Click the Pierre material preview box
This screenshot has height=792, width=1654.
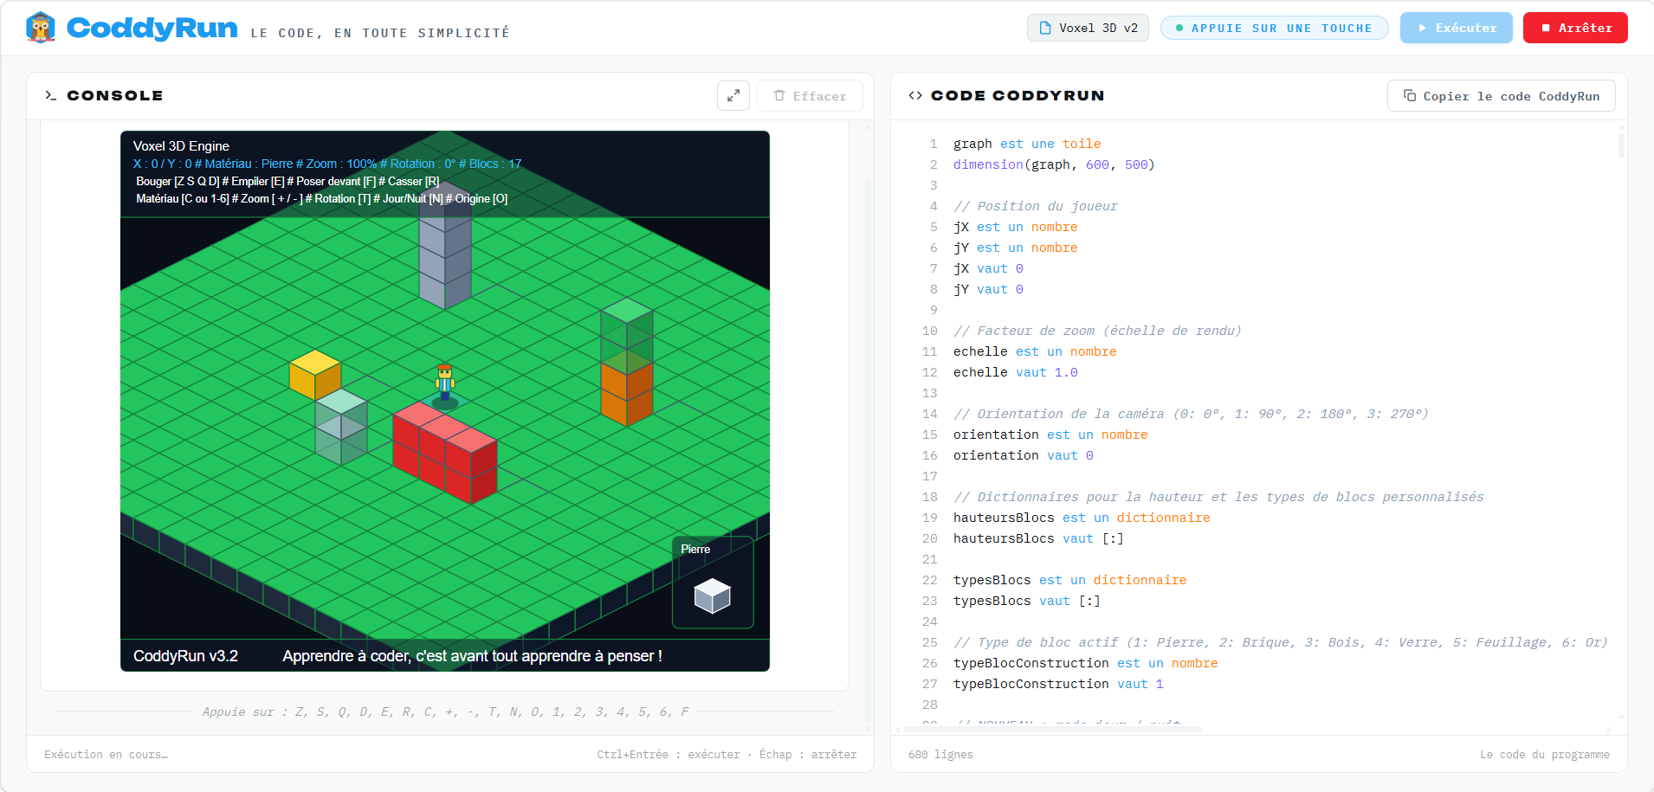click(713, 582)
